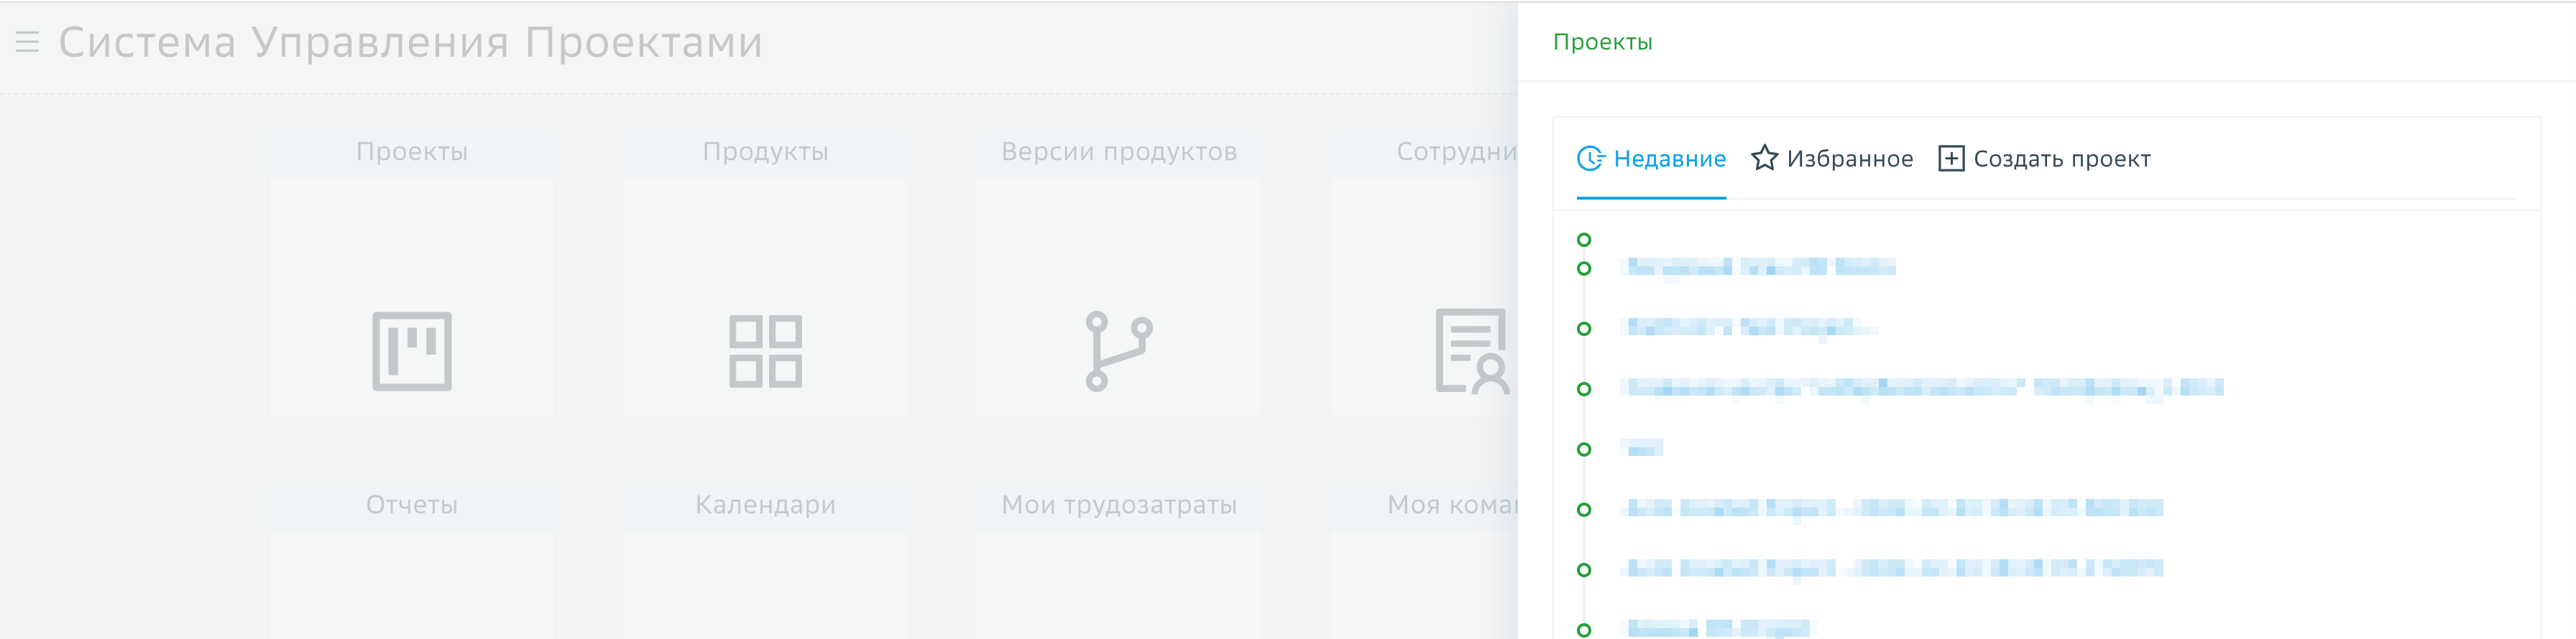This screenshot has height=639, width=2576.
Task: Open the Проекты board icon tile
Action: (412, 350)
